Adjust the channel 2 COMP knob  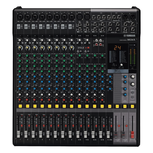click(x=27, y=48)
